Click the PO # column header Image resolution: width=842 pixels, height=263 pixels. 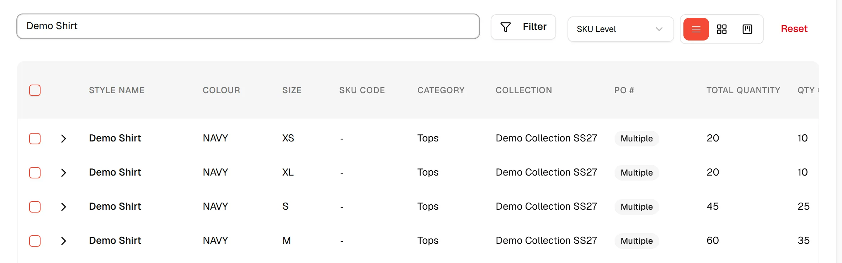(624, 90)
